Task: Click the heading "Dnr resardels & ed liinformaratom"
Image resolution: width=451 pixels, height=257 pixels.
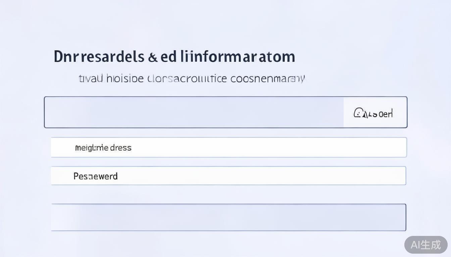Action: tap(174, 57)
